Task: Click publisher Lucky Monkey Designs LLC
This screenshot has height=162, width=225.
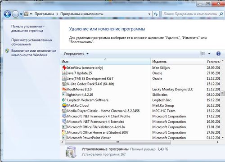Action: [x=173, y=89]
